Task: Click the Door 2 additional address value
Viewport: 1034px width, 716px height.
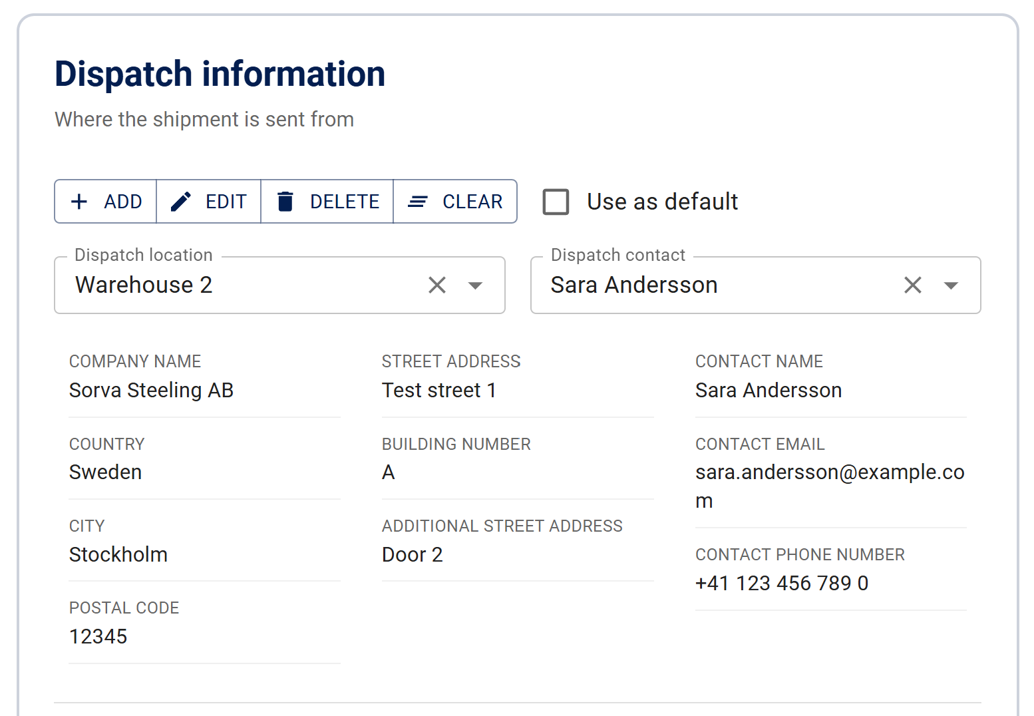Action: click(x=412, y=555)
